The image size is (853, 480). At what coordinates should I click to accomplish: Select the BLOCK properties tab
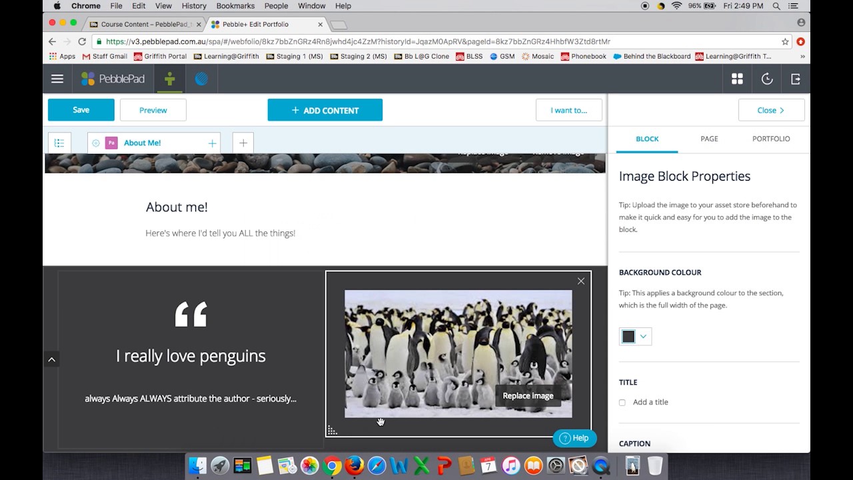[x=647, y=139]
